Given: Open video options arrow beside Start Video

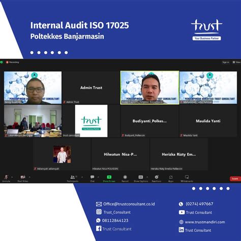Looking at the screenshot, I should pos(29,177).
